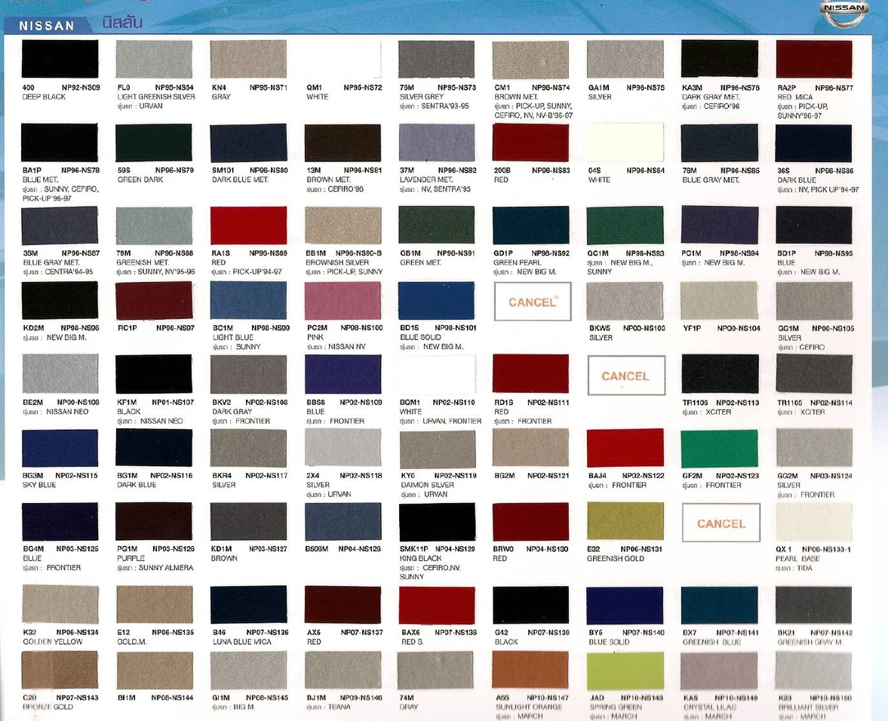The image size is (888, 721).
Task: Choose the 04S White swatch
Action: (x=625, y=143)
